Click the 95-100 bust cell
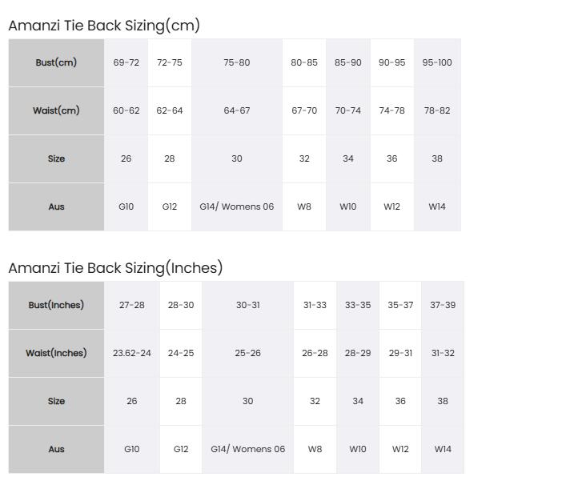The width and height of the screenshot is (562, 485). (x=437, y=62)
